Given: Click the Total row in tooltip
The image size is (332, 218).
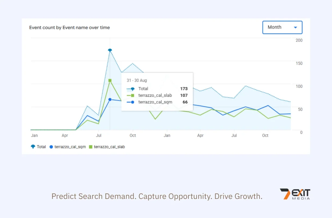Looking at the screenshot, I should (157, 89).
